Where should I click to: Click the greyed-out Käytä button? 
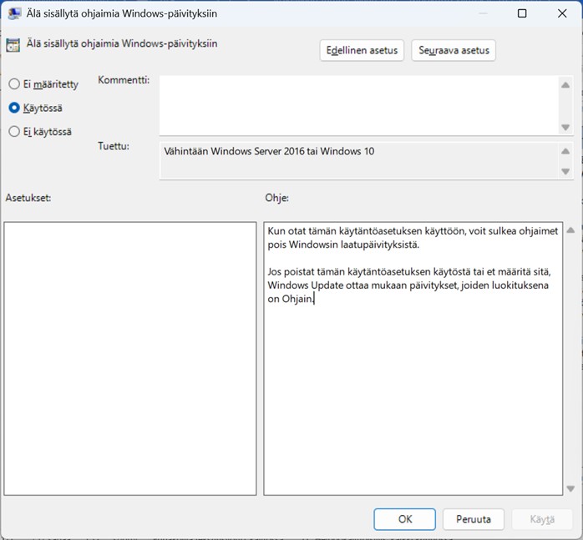(542, 519)
